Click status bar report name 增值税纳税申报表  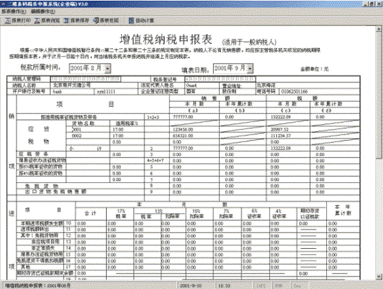38,286
